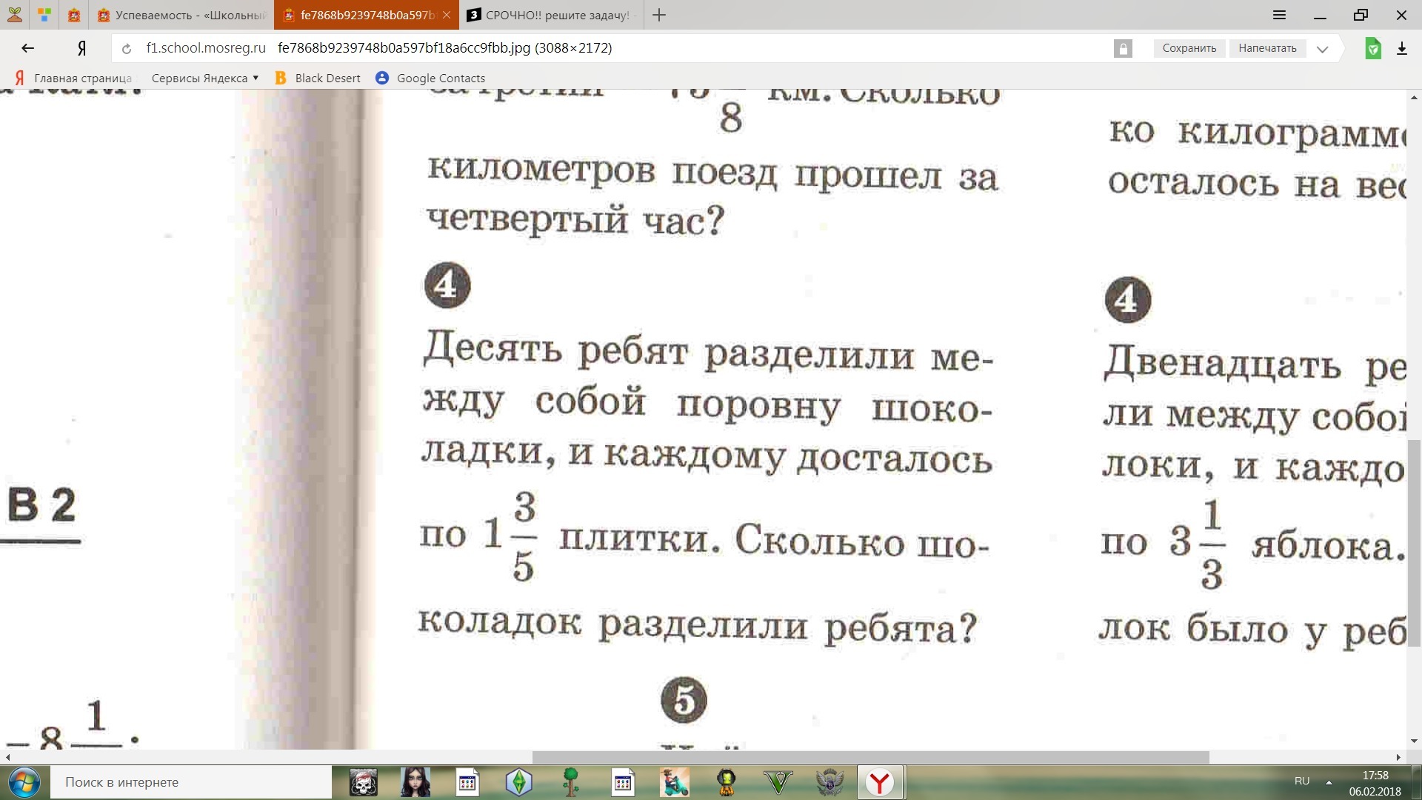Expand the Сервисы Яндекса bookmarks folder
1422x800 pixels.
(x=204, y=78)
